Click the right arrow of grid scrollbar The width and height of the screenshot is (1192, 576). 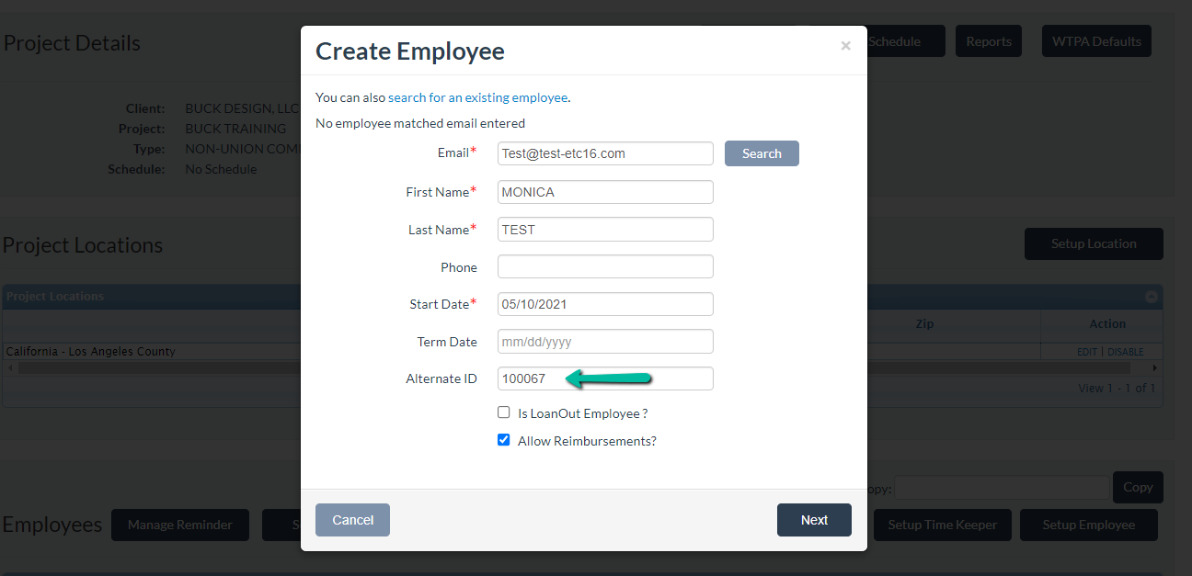pyautogui.click(x=1156, y=367)
